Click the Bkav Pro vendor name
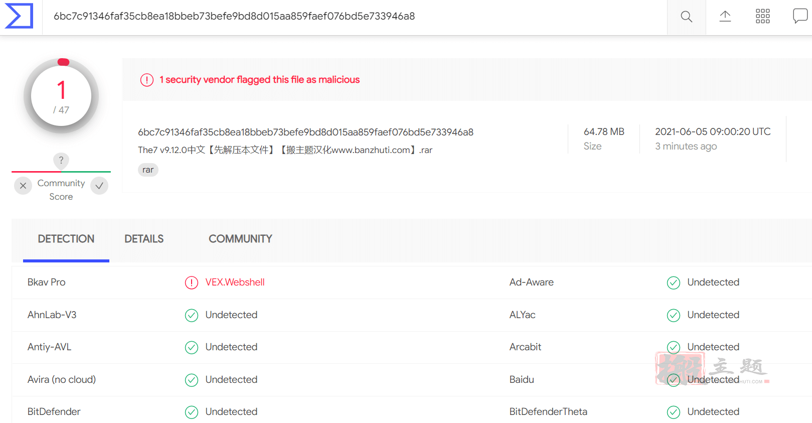 coord(47,283)
